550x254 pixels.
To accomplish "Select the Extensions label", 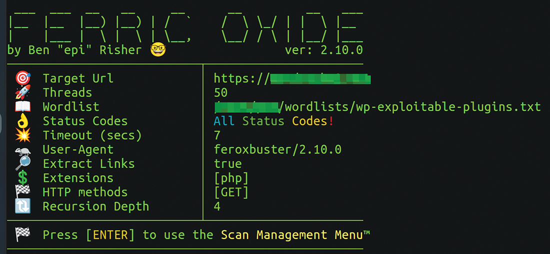I will tap(78, 178).
